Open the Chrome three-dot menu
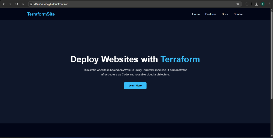Viewport: 273px width, 138px height. pos(269,4)
